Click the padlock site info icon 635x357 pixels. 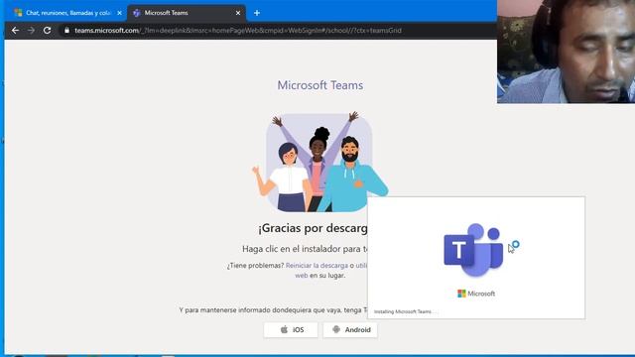(66, 31)
